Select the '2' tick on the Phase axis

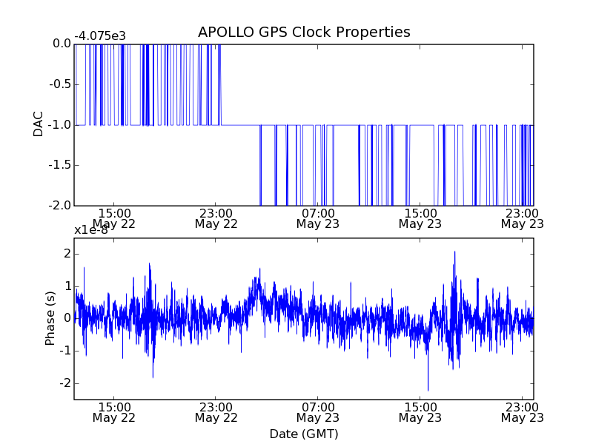(67, 254)
